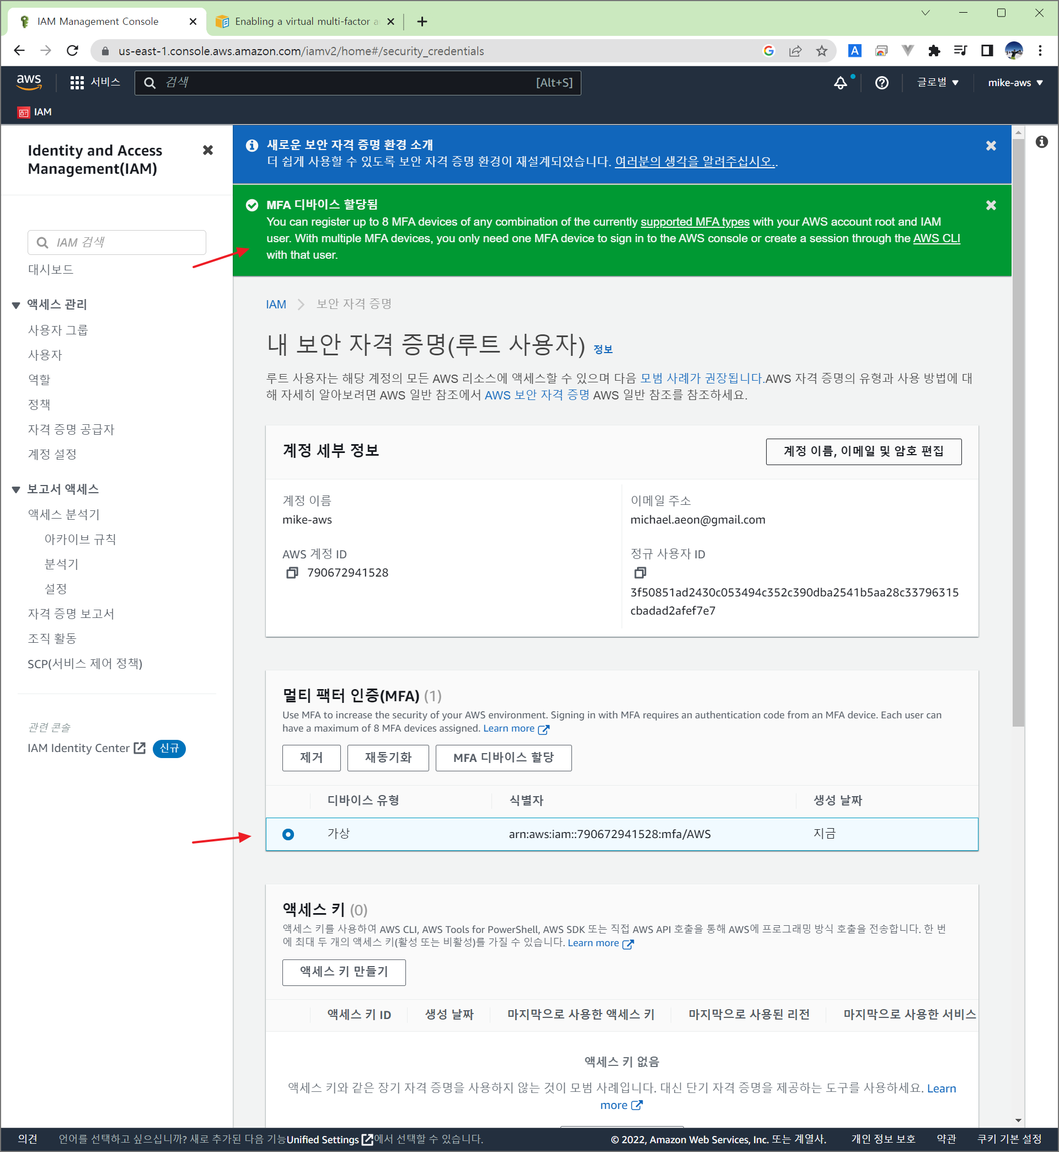Click the IAM 검색 sidebar search field

[x=117, y=242]
